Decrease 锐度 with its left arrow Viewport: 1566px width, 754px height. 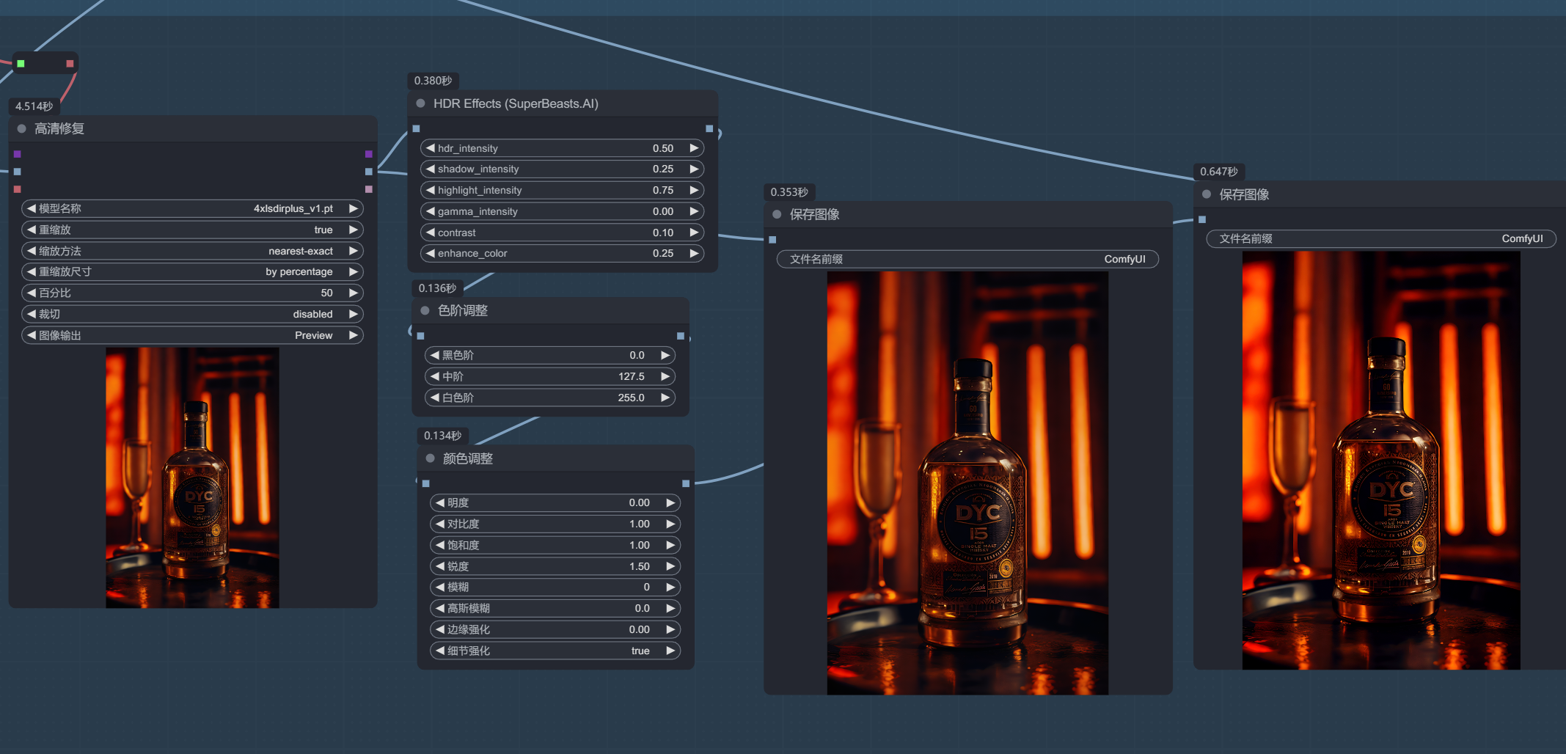440,566
